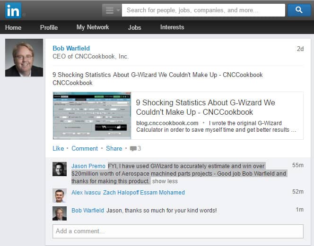
Task: Collapse comment with show less
Action: [x=165, y=181]
